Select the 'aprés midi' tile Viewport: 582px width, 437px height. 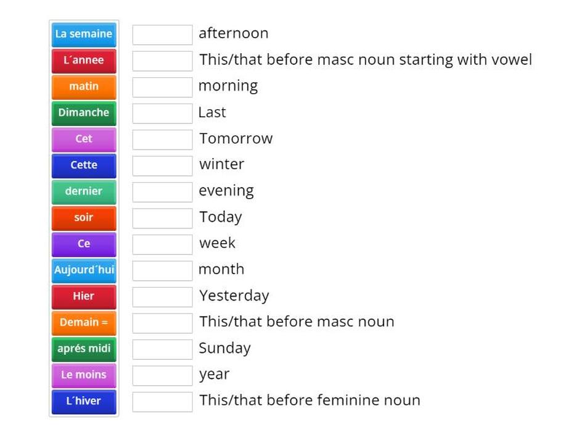(84, 349)
